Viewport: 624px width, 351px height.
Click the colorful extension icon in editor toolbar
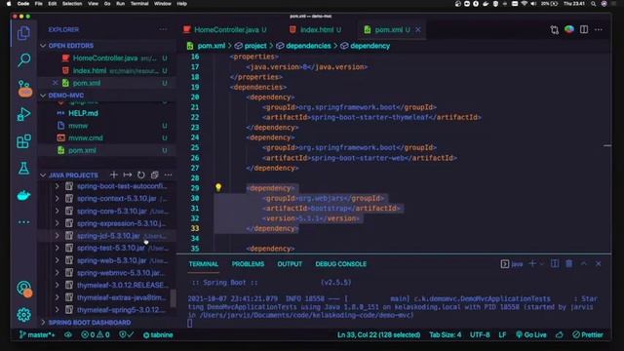pyautogui.click(x=569, y=29)
